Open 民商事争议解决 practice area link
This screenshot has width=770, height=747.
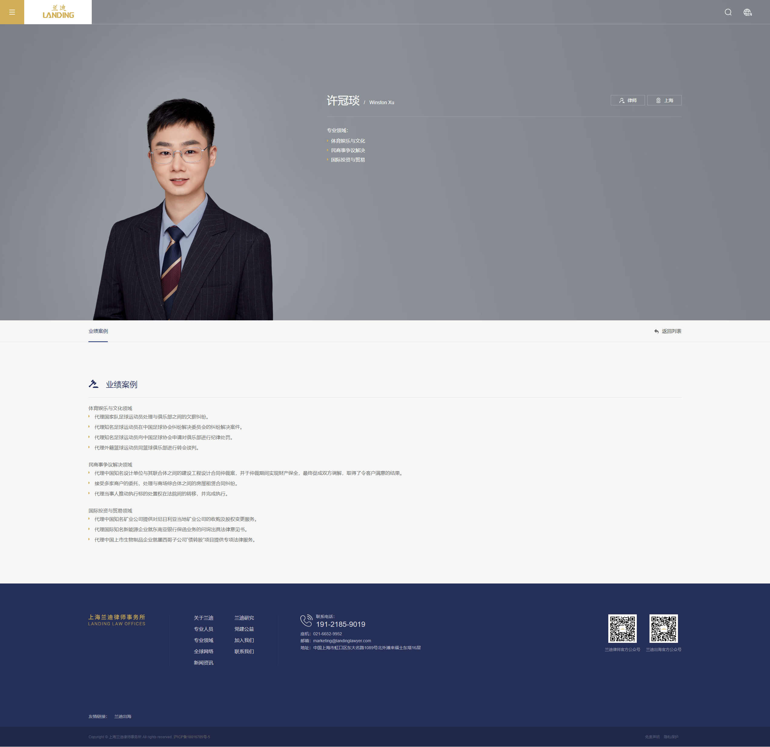[x=348, y=150]
